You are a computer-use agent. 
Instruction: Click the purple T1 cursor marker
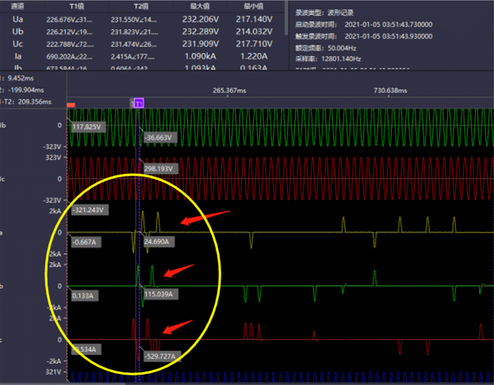pos(138,103)
